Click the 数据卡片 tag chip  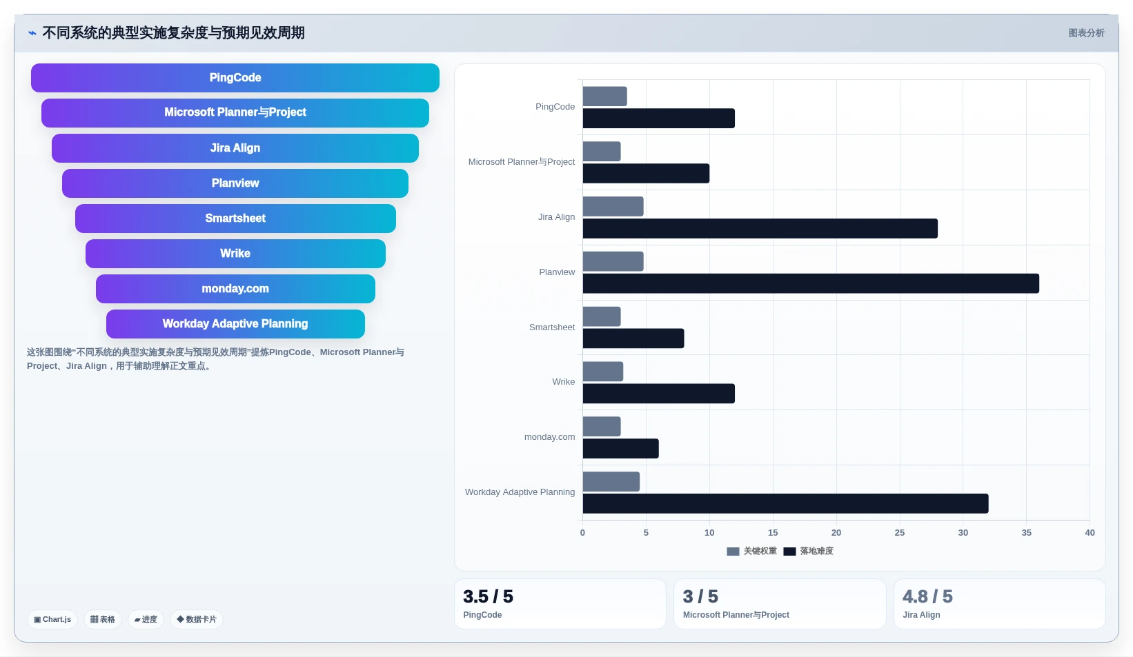[x=197, y=619]
